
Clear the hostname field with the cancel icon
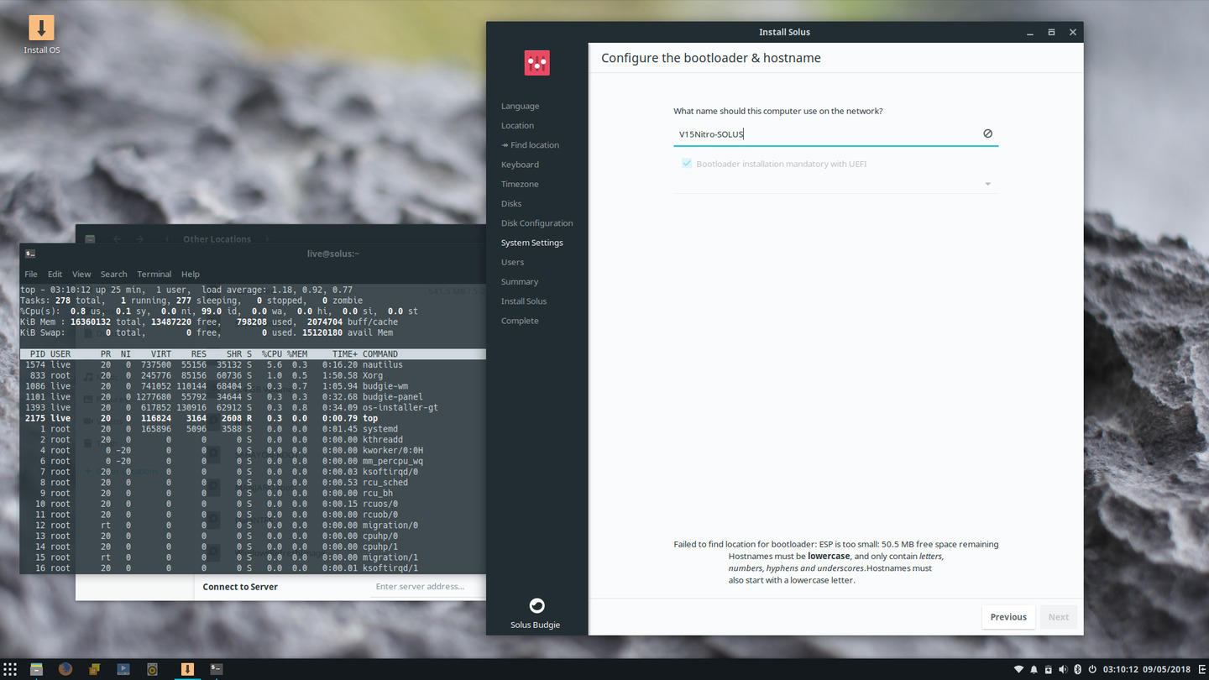tap(987, 133)
